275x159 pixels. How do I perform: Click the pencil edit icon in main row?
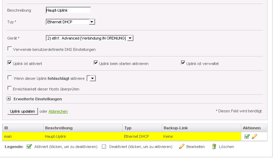[254, 136]
